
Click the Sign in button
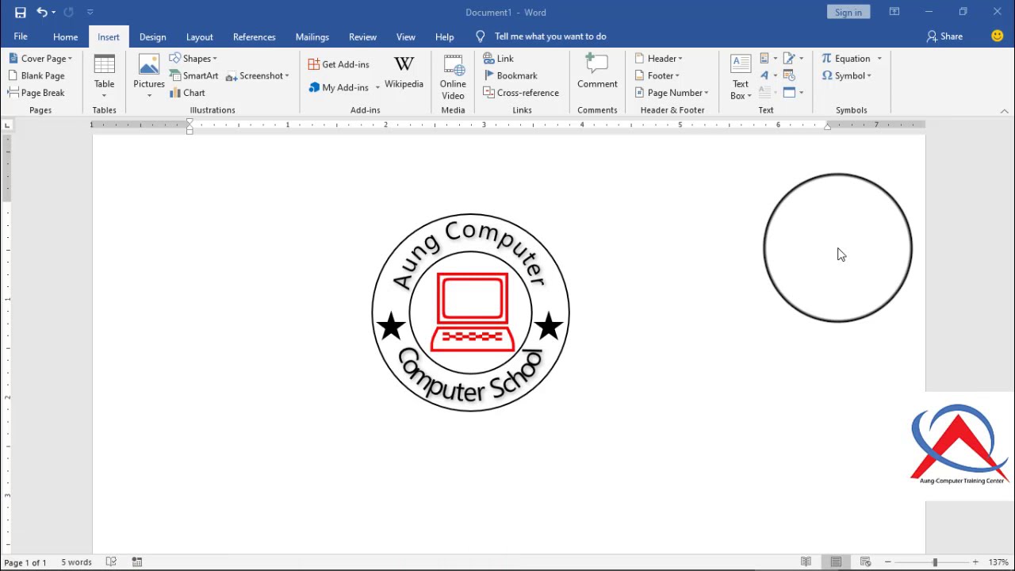[x=848, y=12]
